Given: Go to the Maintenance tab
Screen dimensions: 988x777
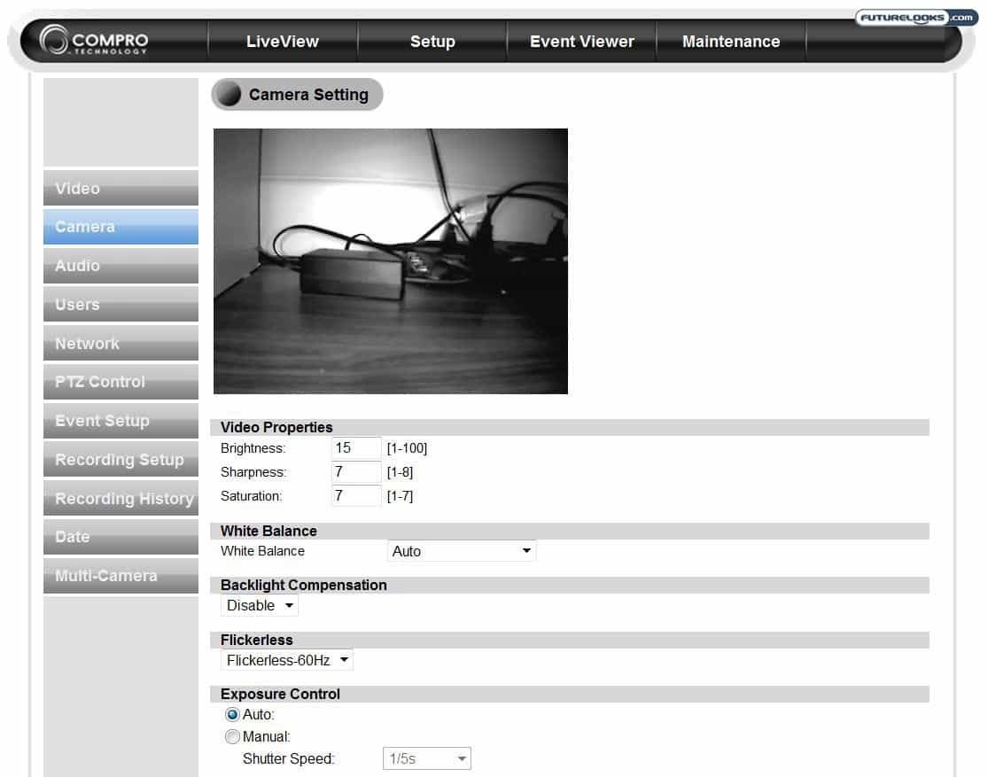Looking at the screenshot, I should 731,42.
